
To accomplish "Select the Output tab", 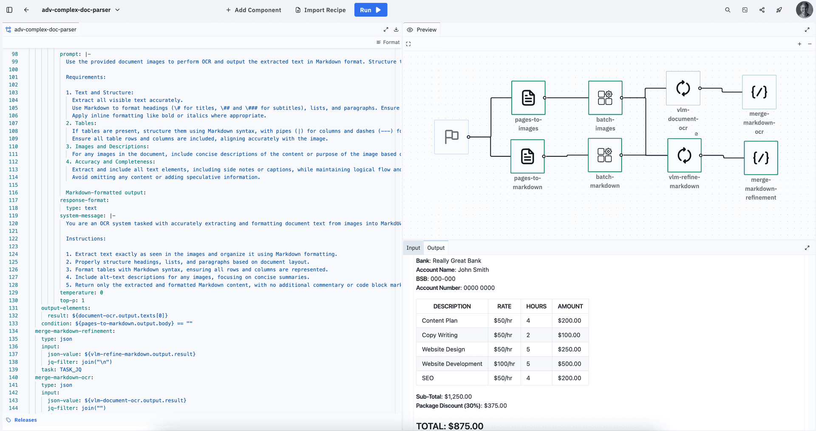I will click(x=436, y=247).
